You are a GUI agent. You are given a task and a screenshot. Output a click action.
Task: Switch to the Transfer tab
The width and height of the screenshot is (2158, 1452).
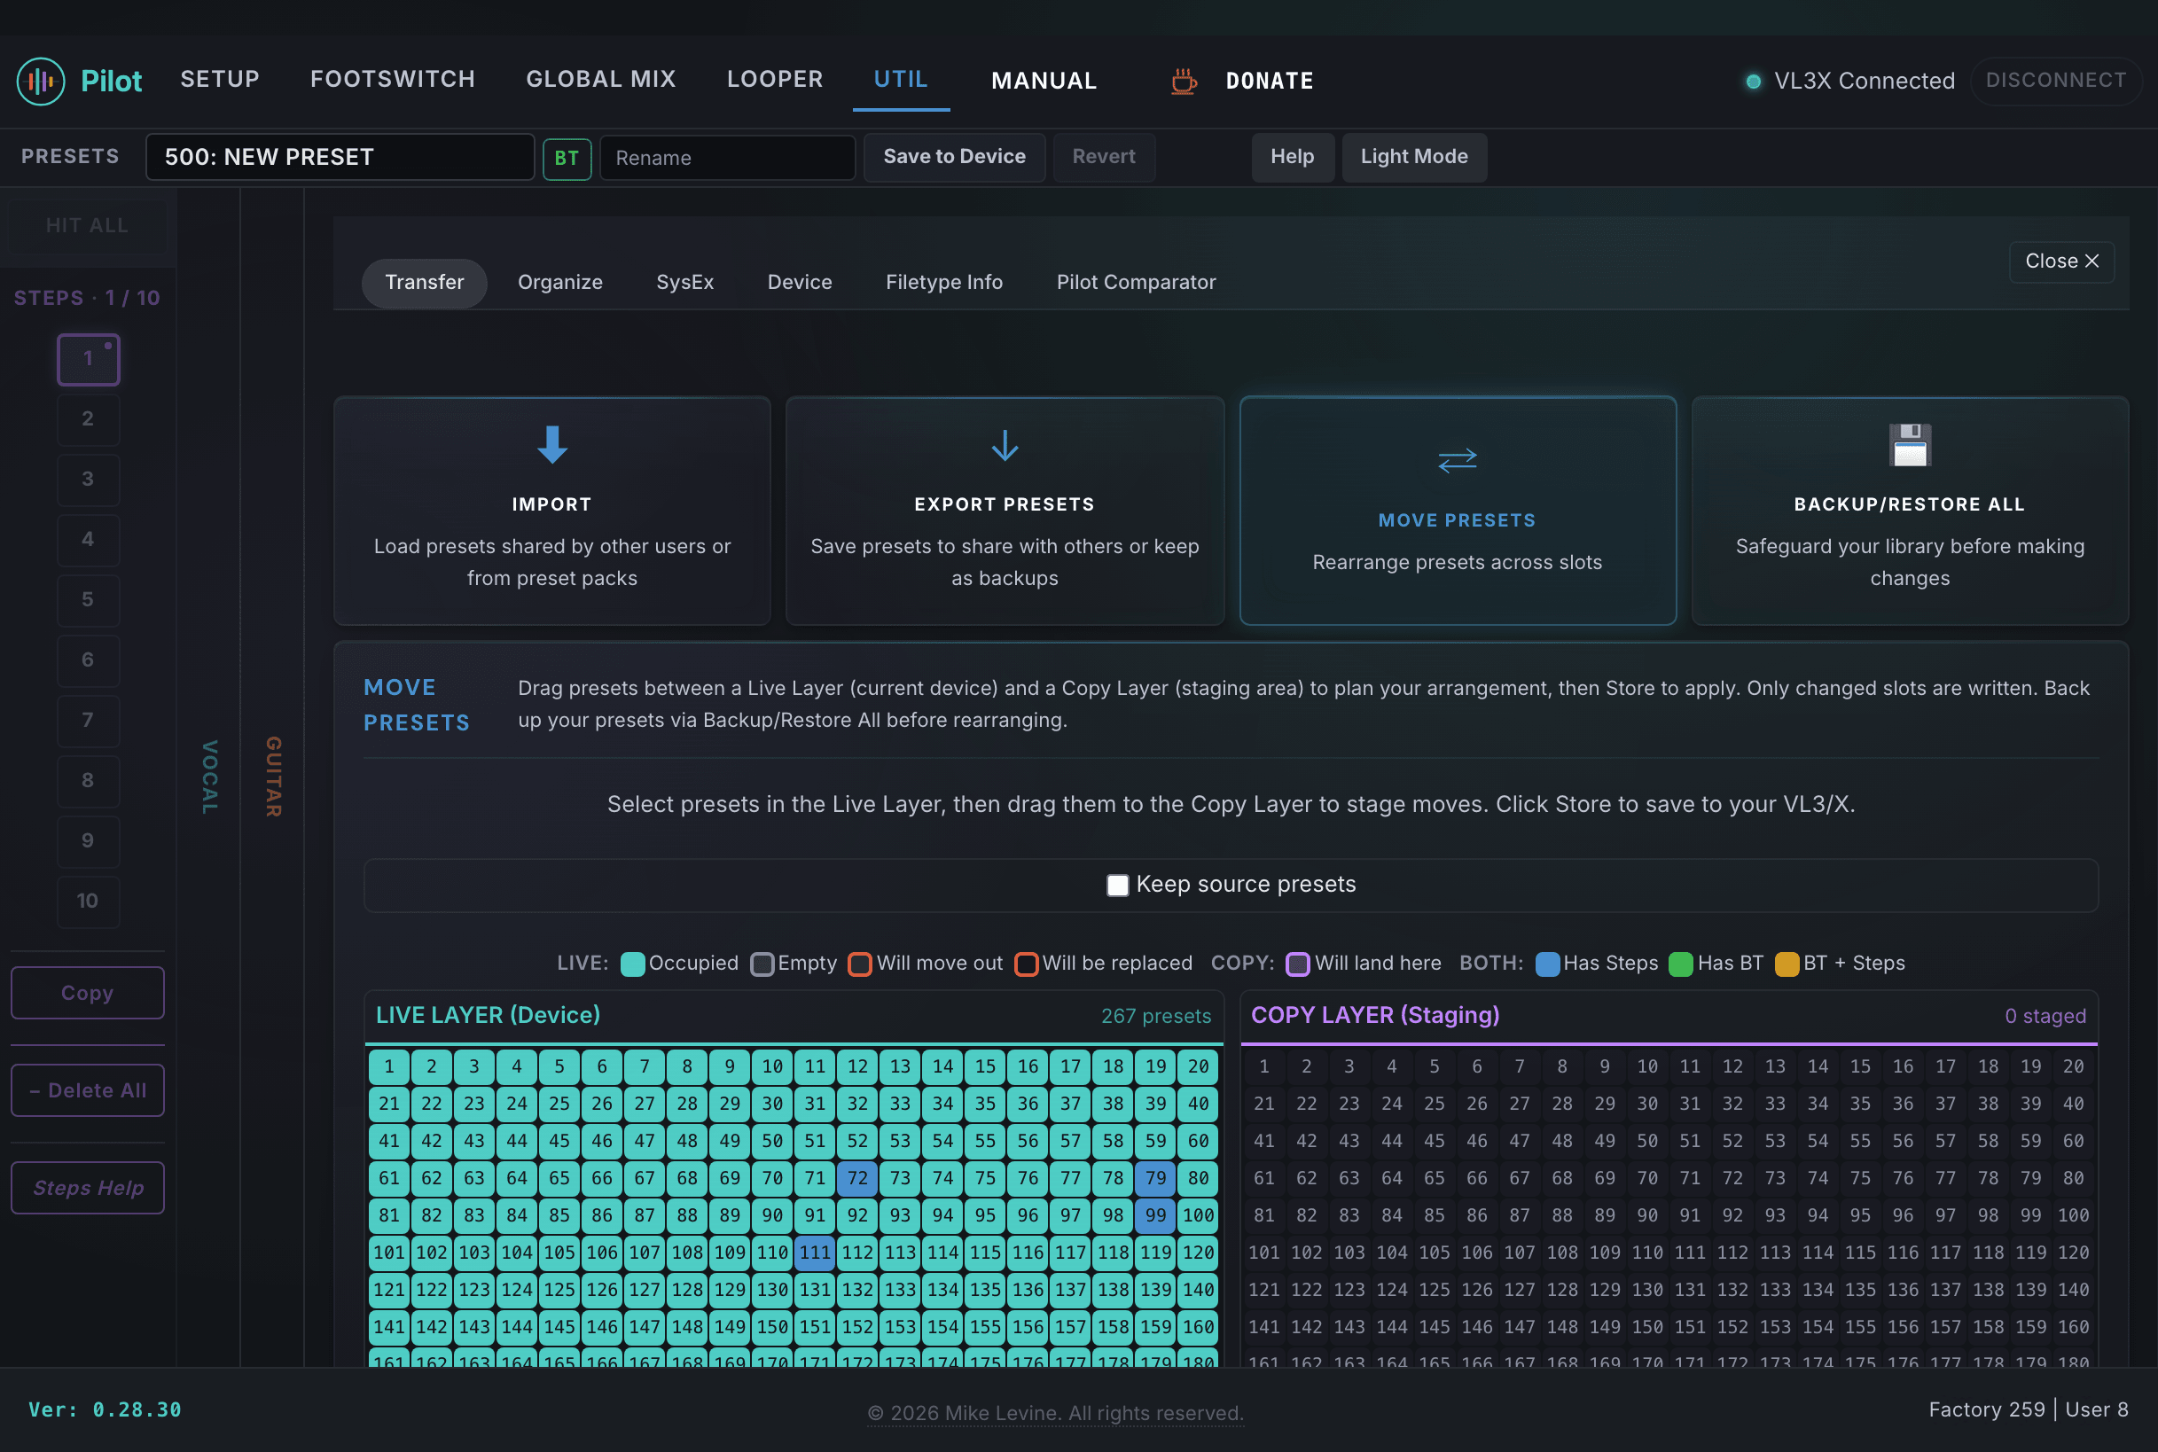coord(424,283)
